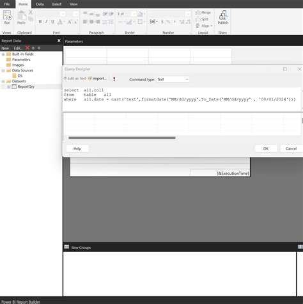This screenshot has height=304, width=303.
Task: Set vertical alignment to middle
Action: [91, 14]
